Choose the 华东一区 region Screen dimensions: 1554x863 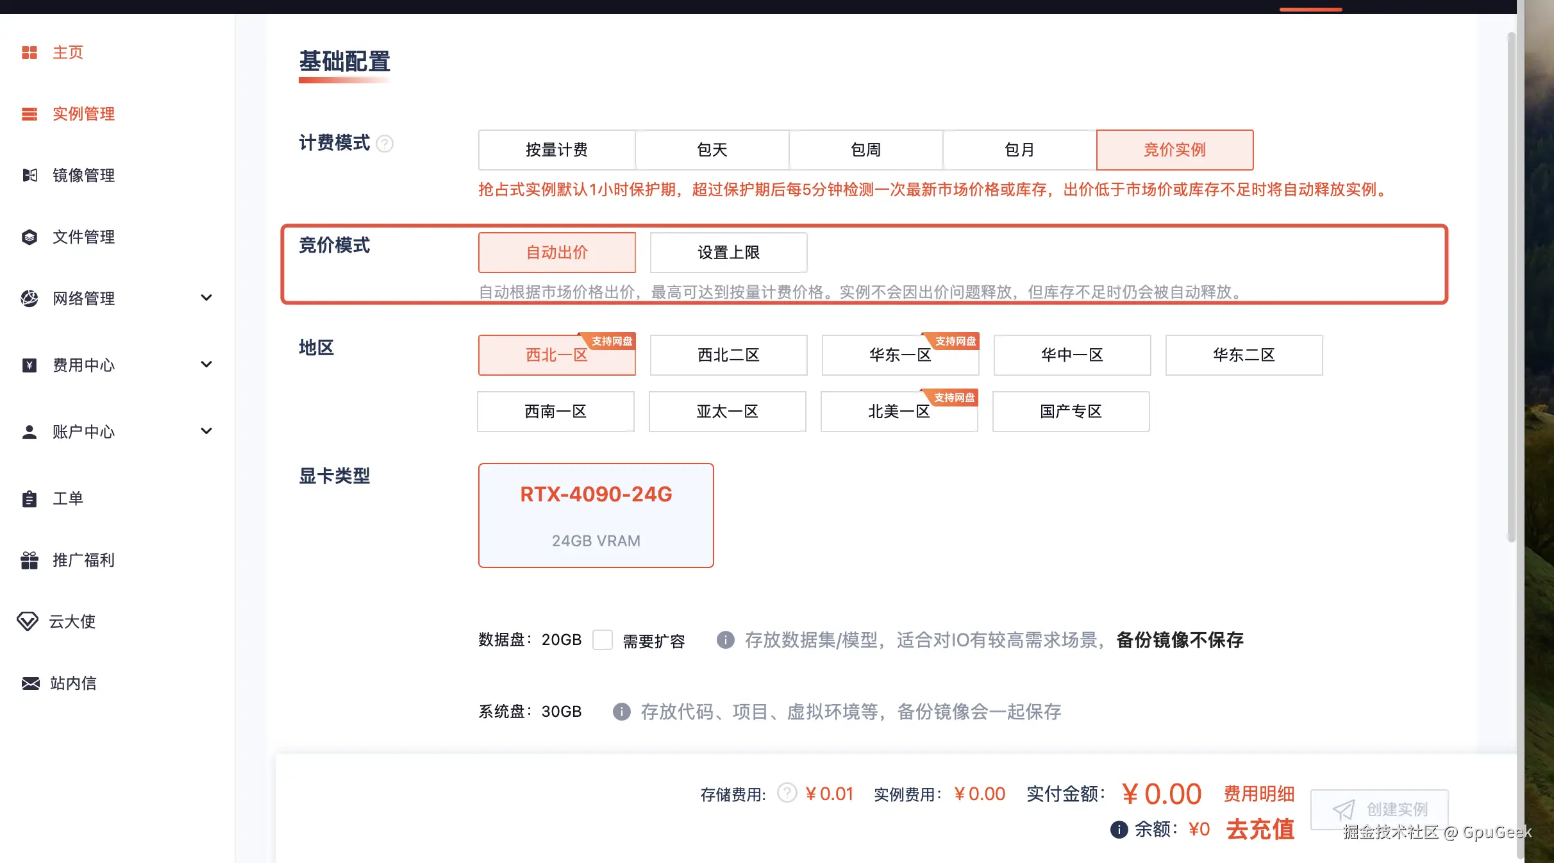(900, 355)
